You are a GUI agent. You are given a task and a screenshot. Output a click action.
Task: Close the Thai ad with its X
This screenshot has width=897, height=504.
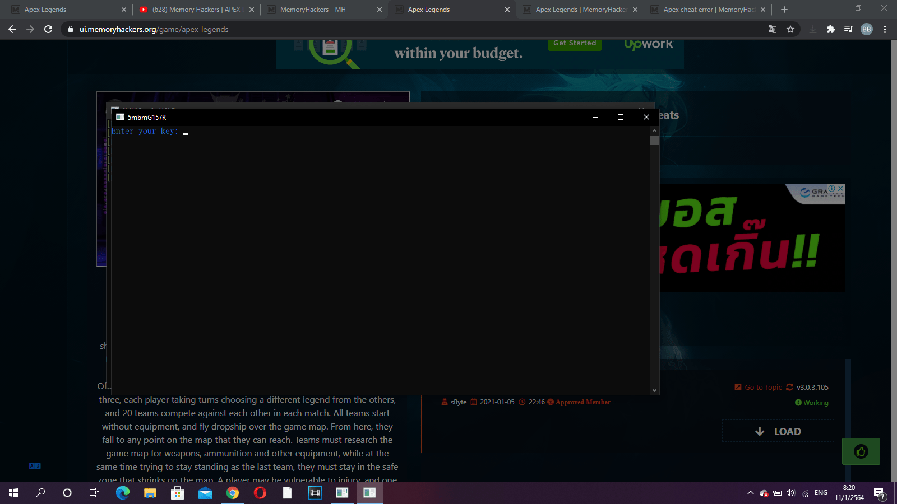tap(840, 189)
